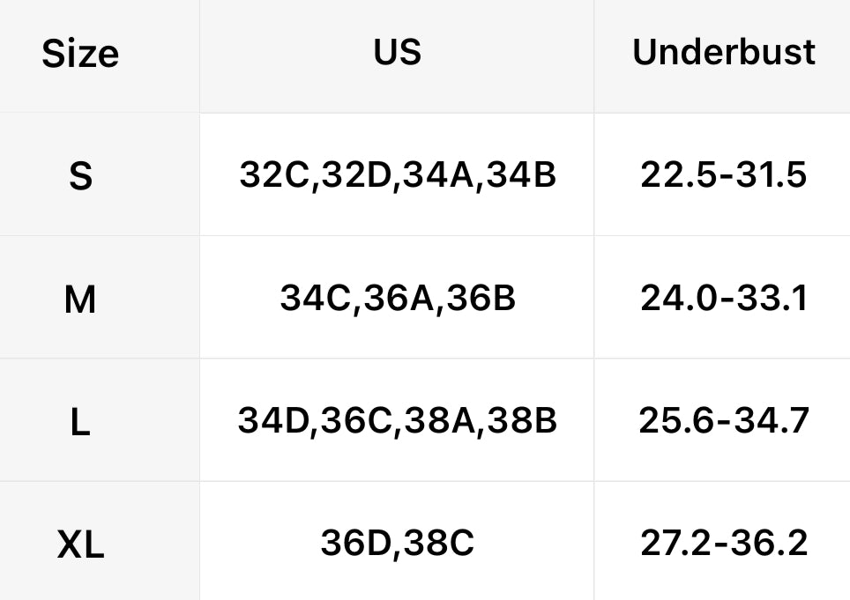Click the 36B text in the M row
Image resolution: width=850 pixels, height=600 pixels.
pyautogui.click(x=481, y=300)
